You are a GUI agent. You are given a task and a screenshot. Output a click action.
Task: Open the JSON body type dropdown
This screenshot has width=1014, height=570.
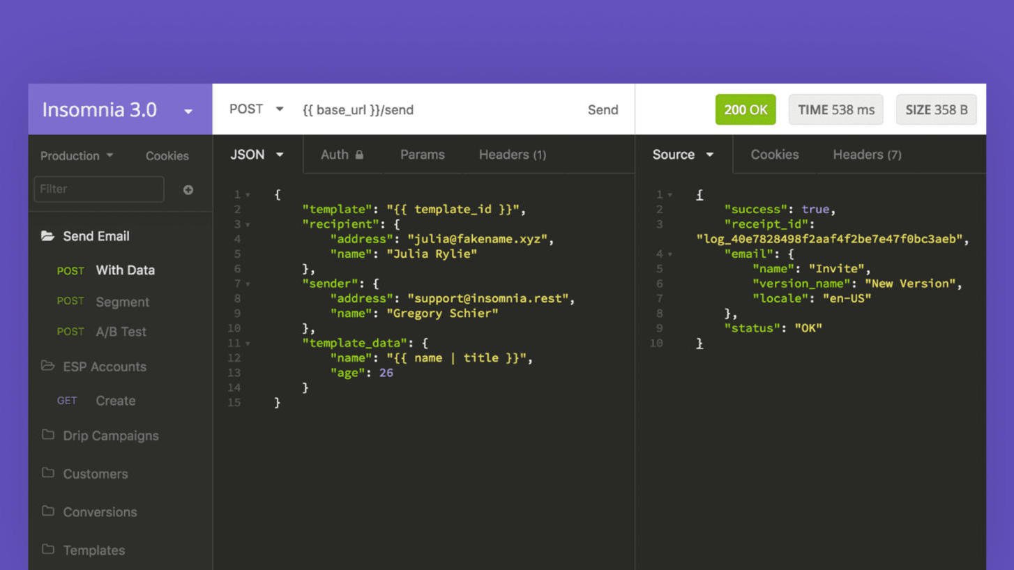257,155
